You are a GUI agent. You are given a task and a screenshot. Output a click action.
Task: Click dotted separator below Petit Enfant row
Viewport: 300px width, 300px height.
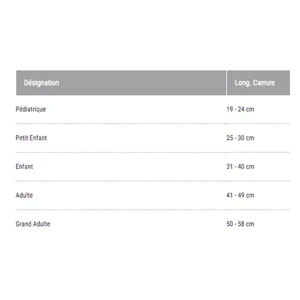tap(153, 152)
